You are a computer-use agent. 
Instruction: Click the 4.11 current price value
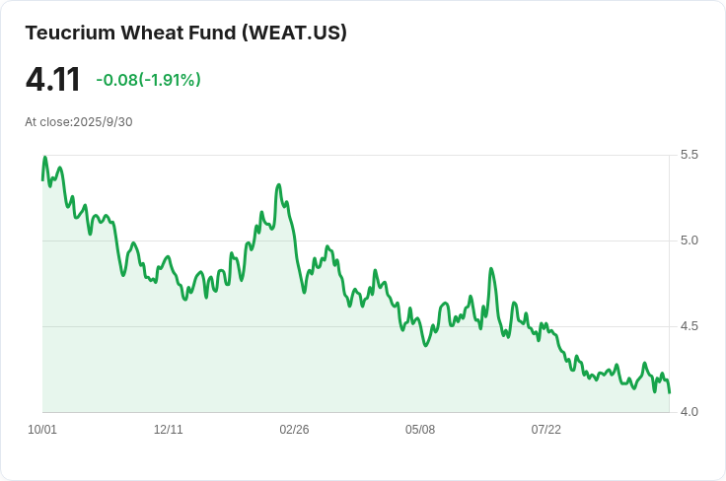[x=53, y=80]
